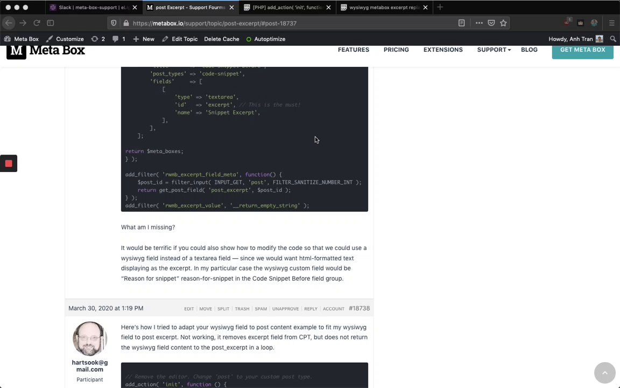Open hartsook@gmail.com user profile link
620x388 pixels.
[x=90, y=366]
